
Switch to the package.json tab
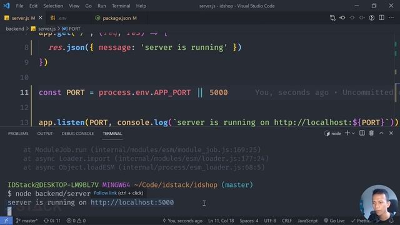pyautogui.click(x=116, y=18)
